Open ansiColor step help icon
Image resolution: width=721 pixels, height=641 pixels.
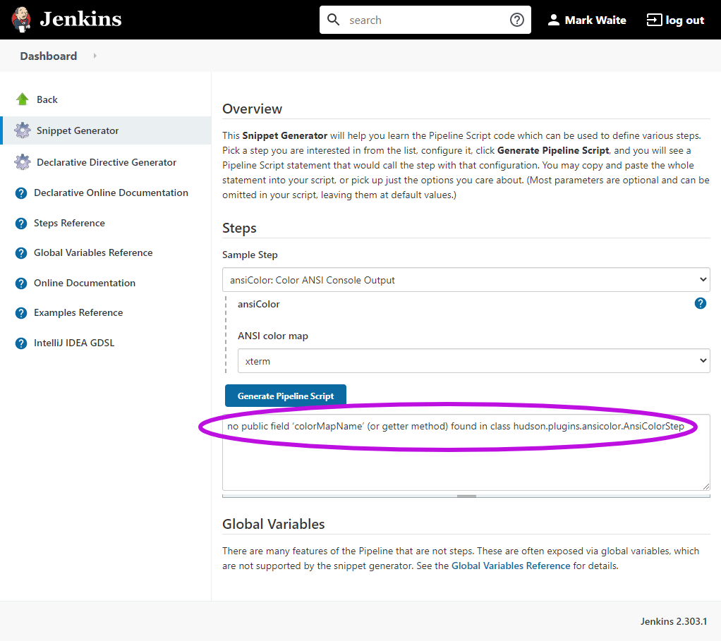701,303
